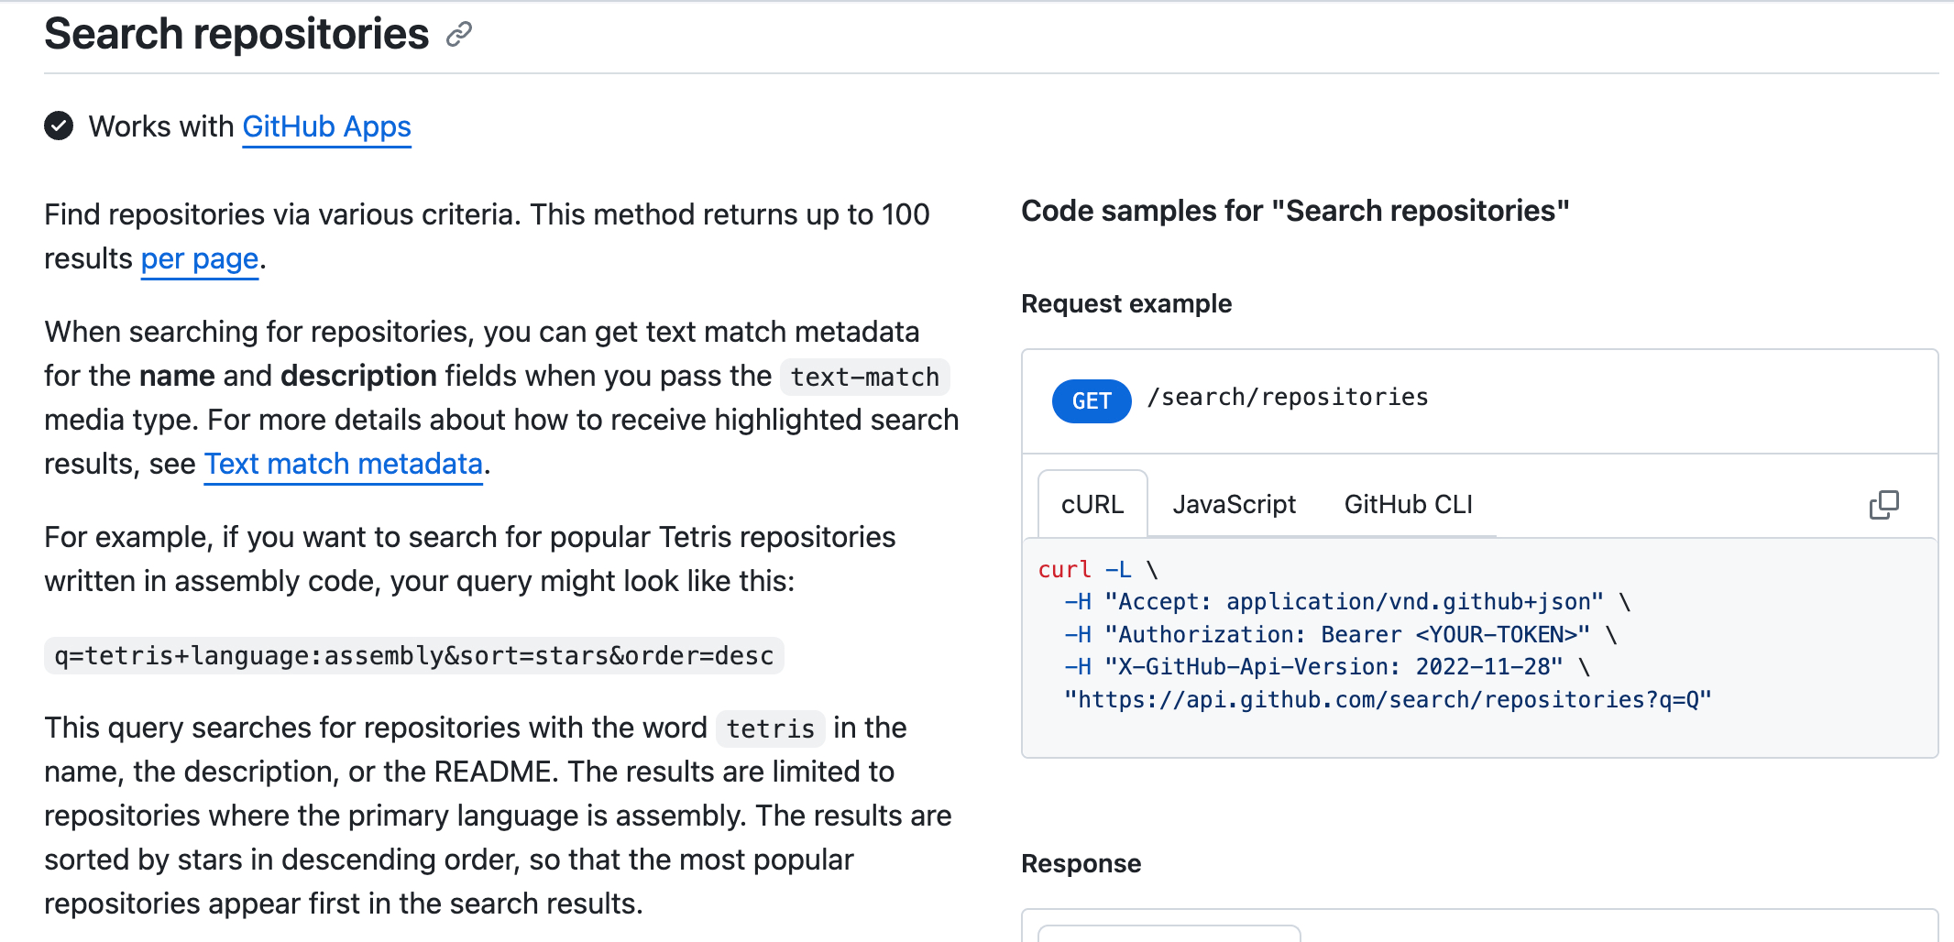This screenshot has height=942, width=1954.
Task: Click the Search repositories page title
Action: point(236,33)
